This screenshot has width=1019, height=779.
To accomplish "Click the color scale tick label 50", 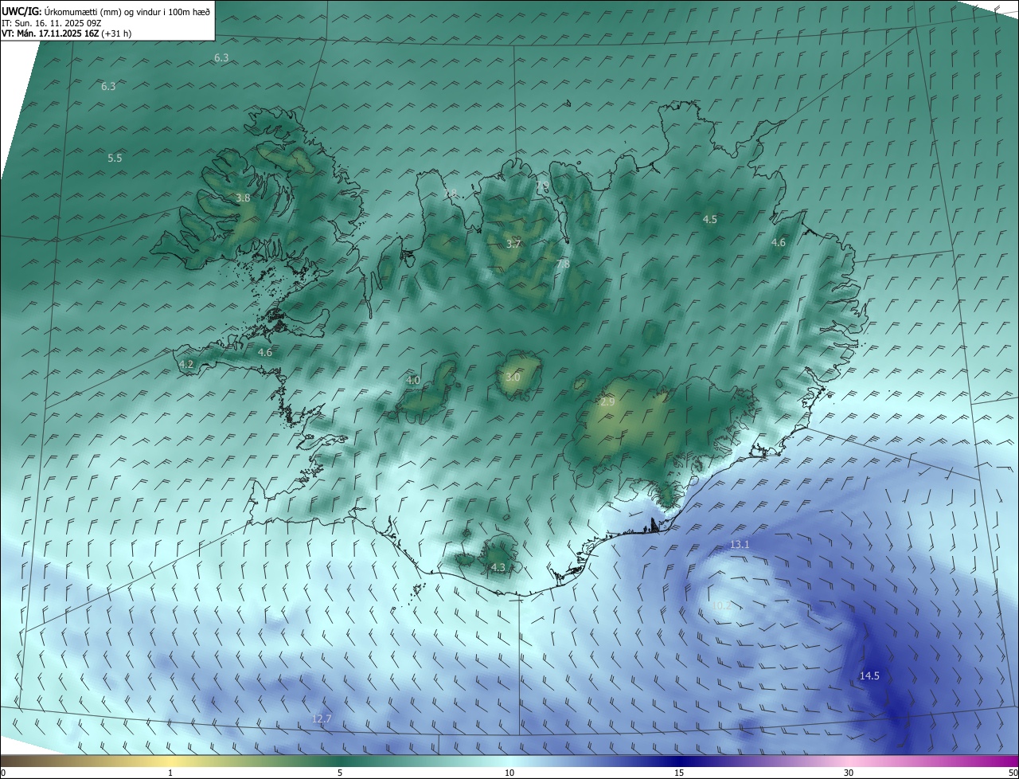I will coord(1013,773).
